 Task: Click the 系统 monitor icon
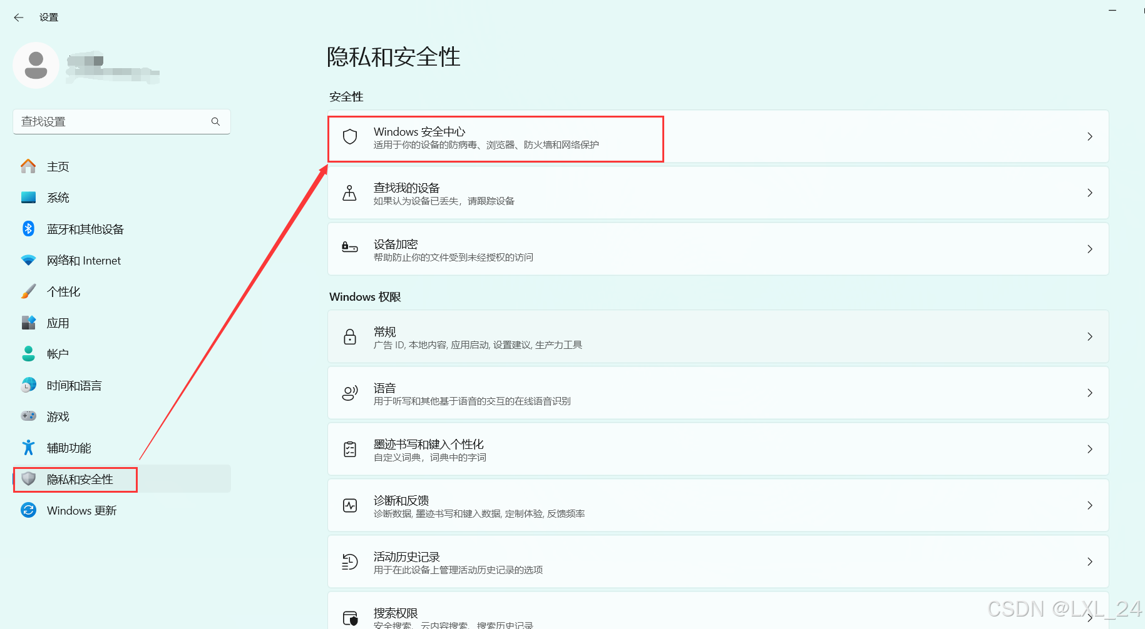coord(28,198)
